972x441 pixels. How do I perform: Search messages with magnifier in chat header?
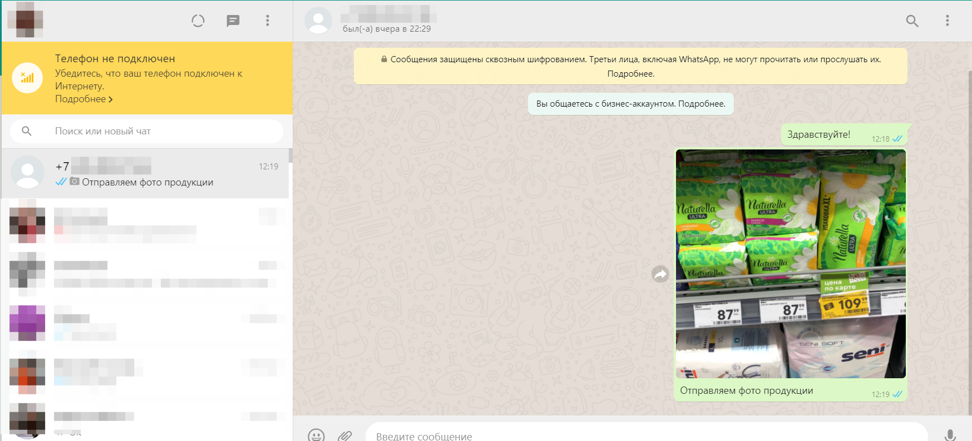point(912,21)
